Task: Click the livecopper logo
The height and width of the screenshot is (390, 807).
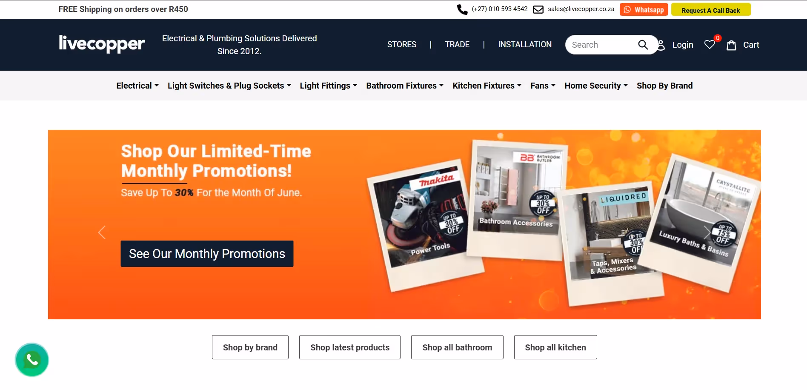Action: [102, 44]
